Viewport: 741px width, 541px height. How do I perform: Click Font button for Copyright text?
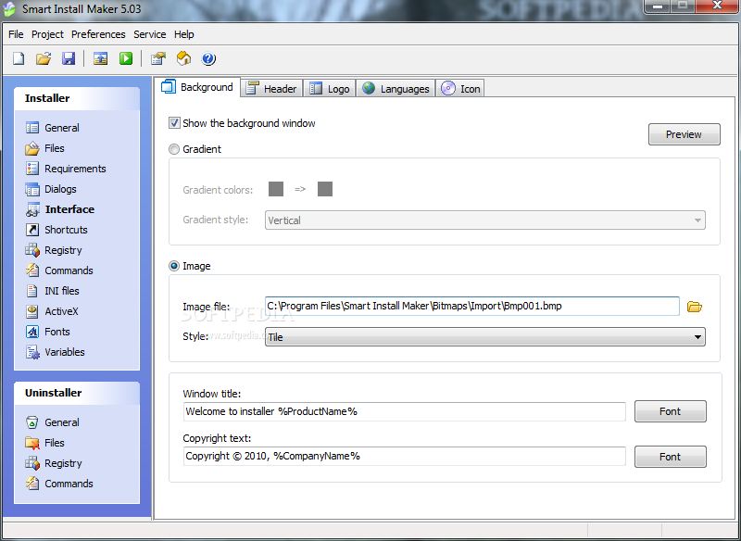point(670,457)
